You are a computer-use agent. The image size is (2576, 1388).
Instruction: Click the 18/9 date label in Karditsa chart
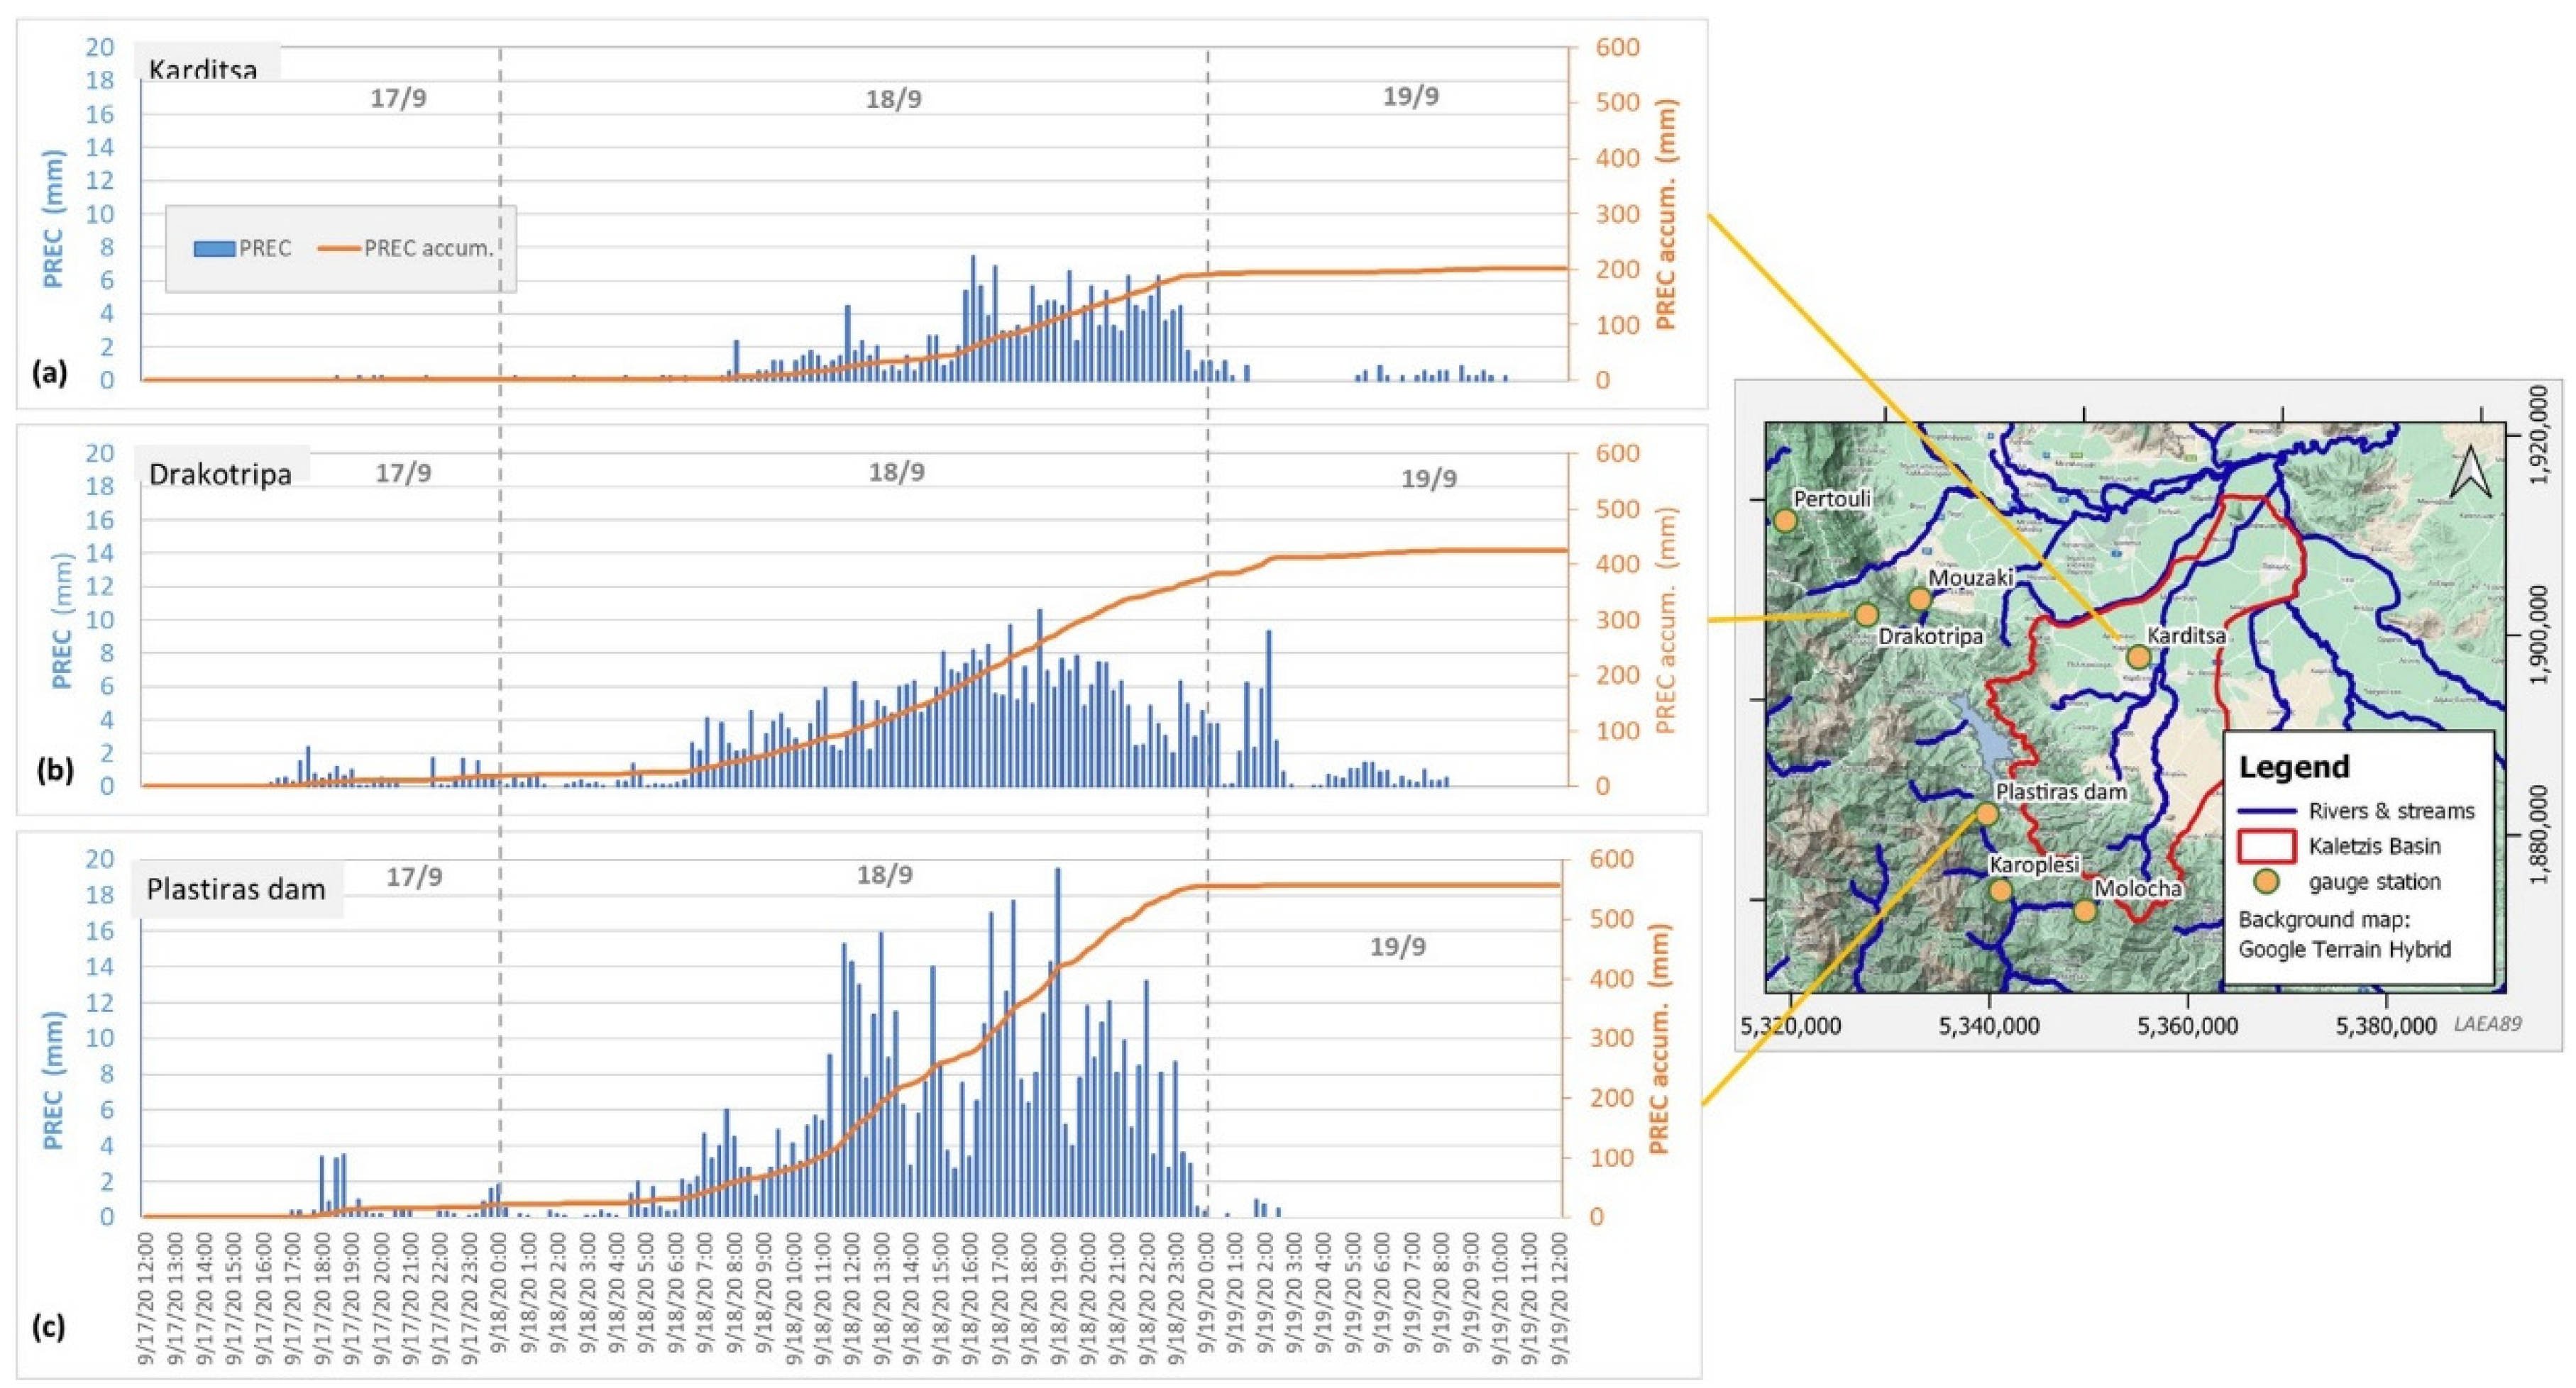[x=893, y=100]
